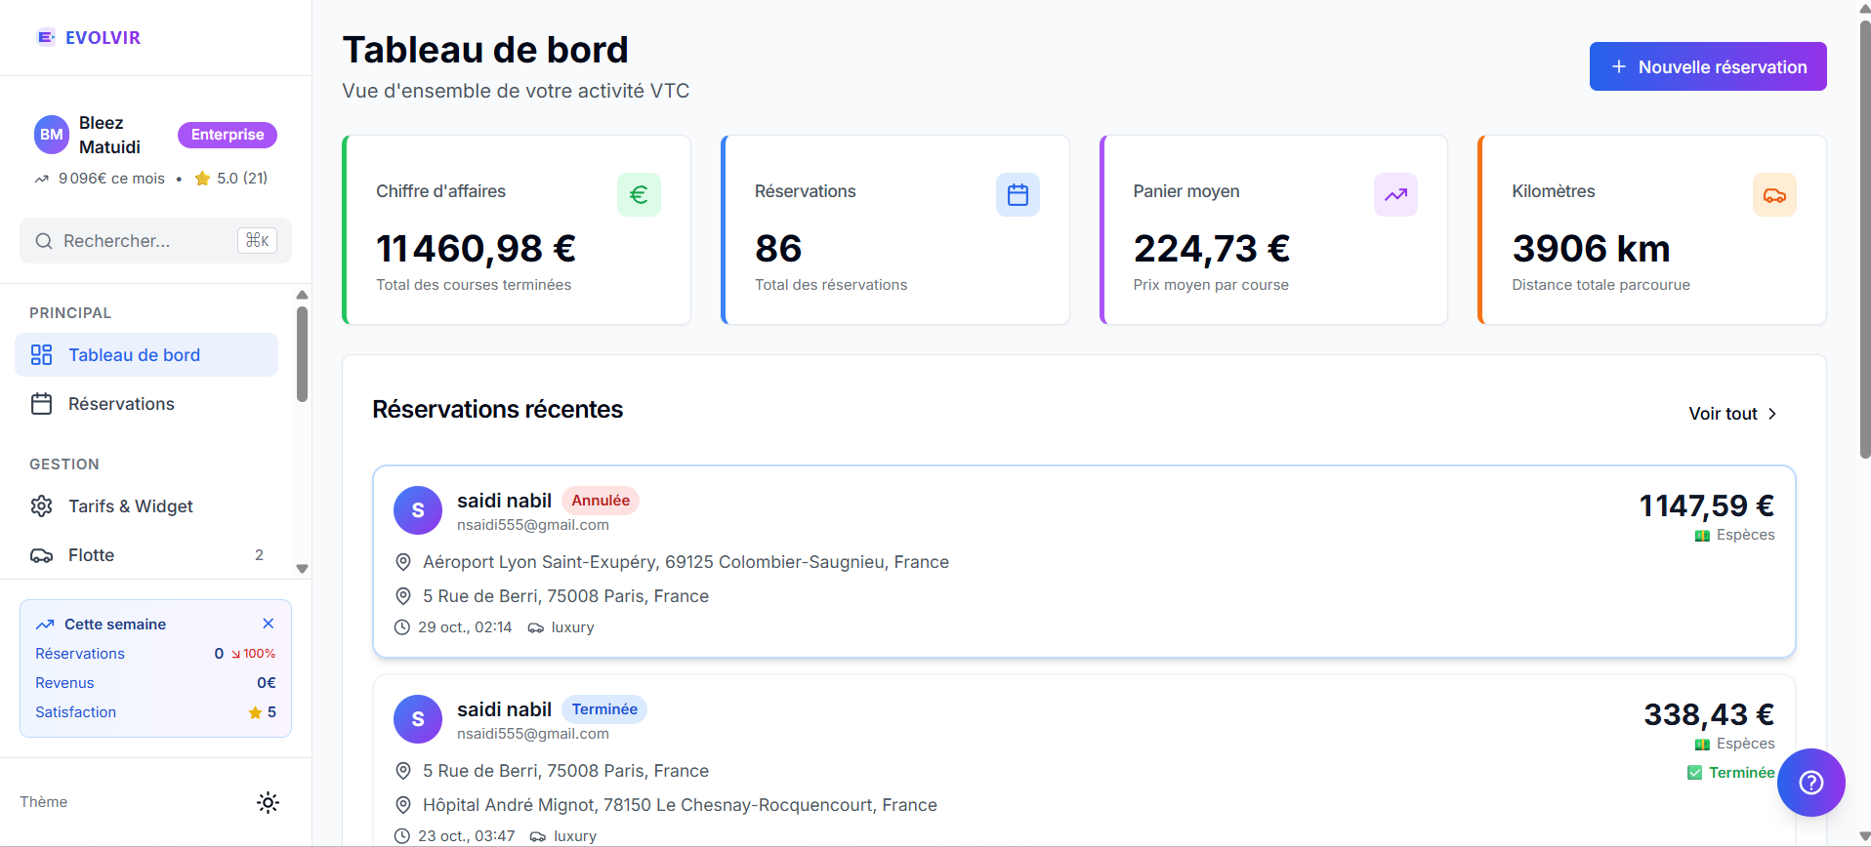Image resolution: width=1871 pixels, height=847 pixels.
Task: Close the Cette semaine widget
Action: 269,624
